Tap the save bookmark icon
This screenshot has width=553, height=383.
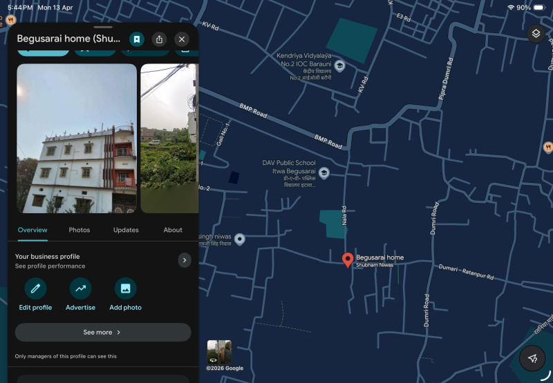137,39
